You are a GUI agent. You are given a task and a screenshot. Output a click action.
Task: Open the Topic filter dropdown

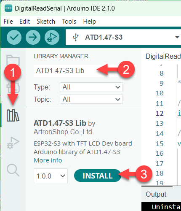pos(91,99)
